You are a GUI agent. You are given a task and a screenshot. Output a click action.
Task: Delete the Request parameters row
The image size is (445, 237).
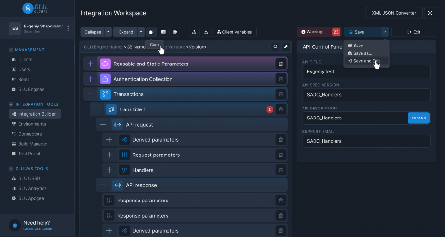coord(281,155)
